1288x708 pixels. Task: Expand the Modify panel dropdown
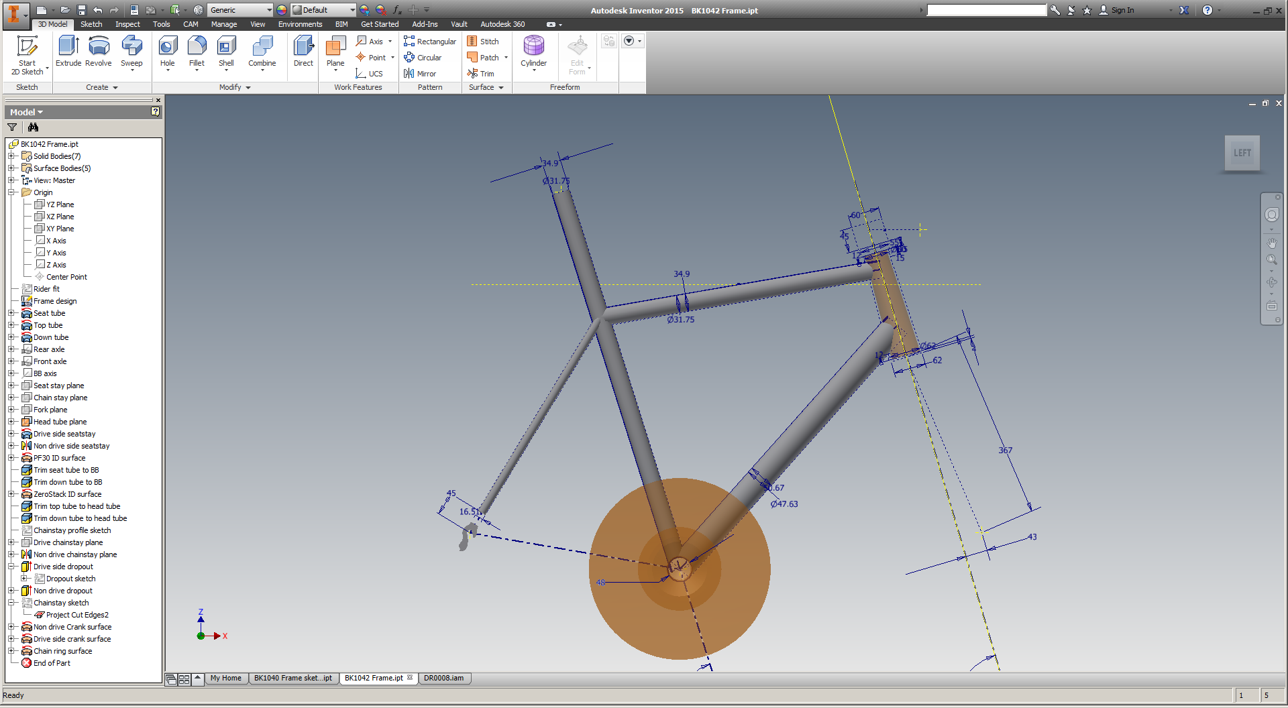(x=235, y=87)
